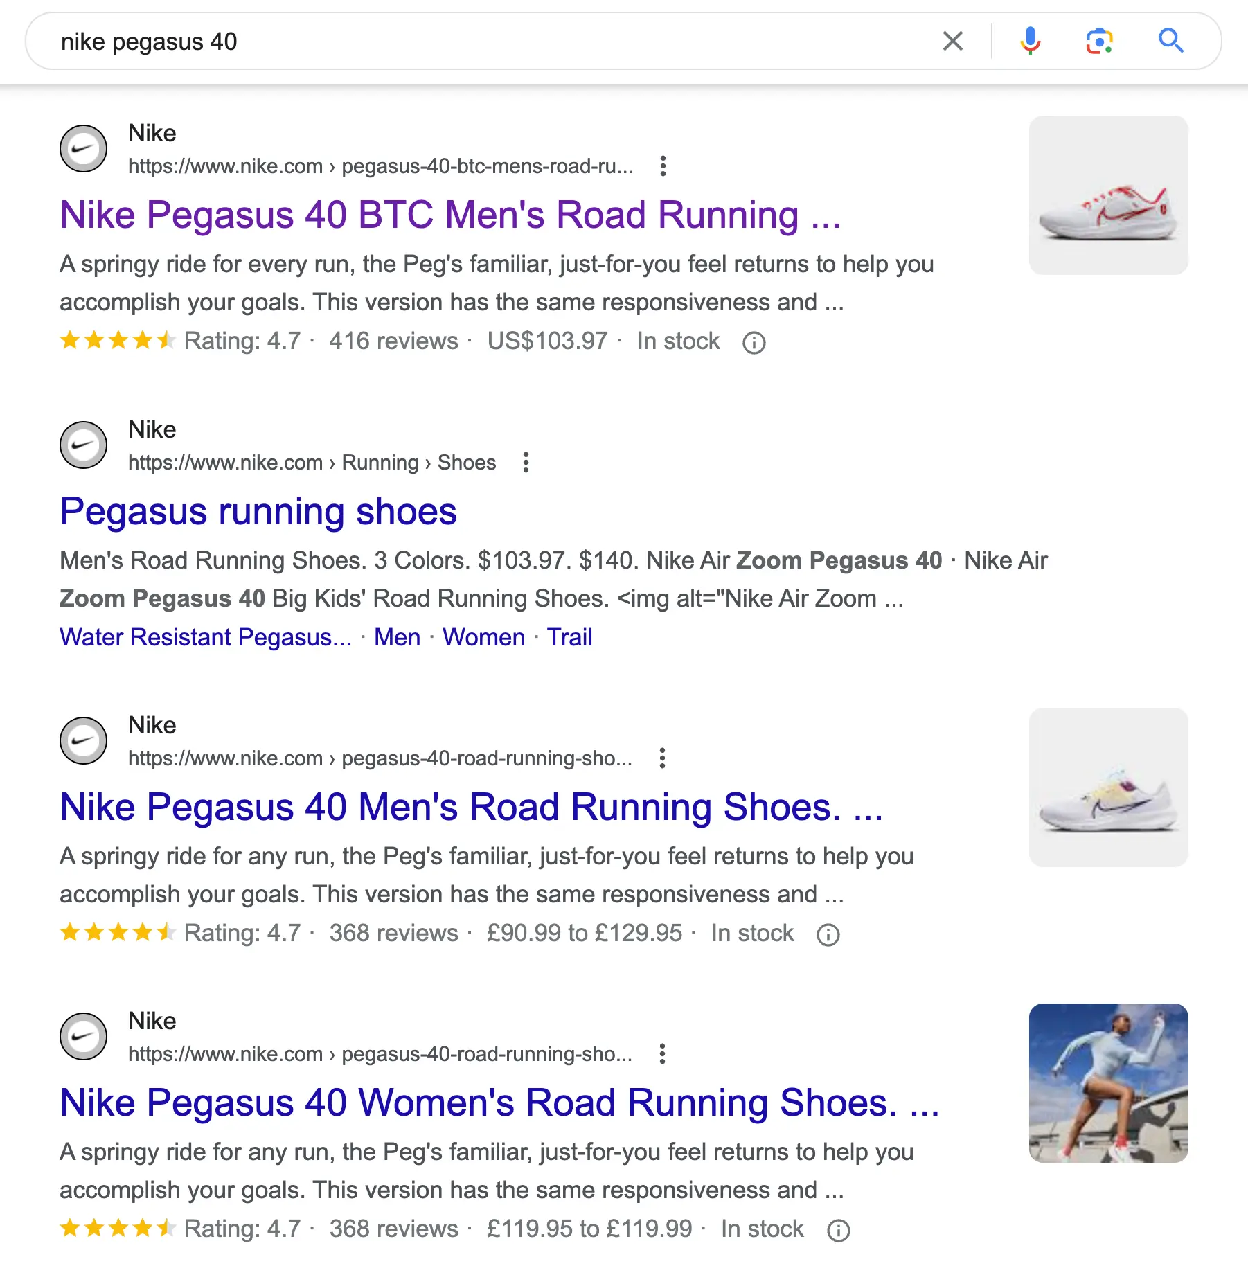Start voice search with microphone icon
This screenshot has width=1248, height=1284.
point(1030,42)
